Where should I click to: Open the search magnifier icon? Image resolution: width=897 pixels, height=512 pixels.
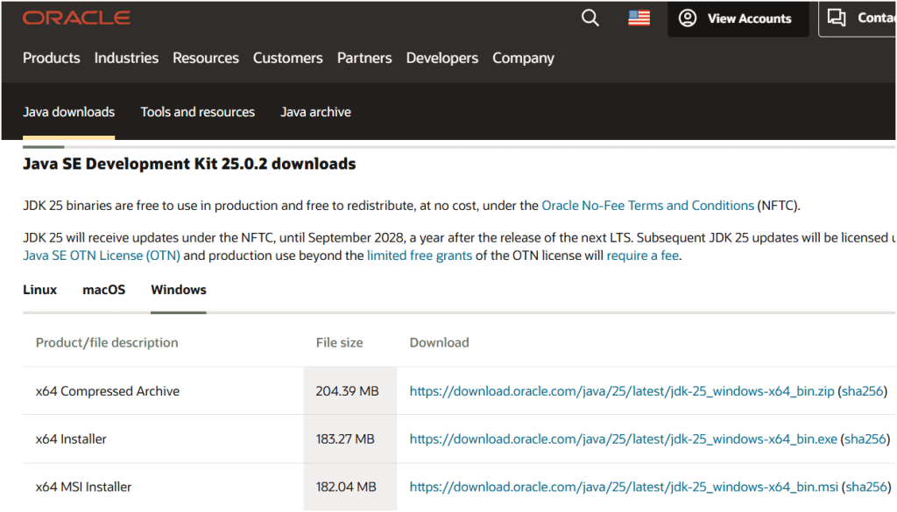(590, 18)
